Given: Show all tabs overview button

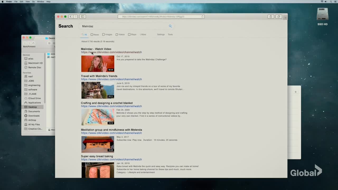Looking at the screenshot, I should click(x=279, y=16).
